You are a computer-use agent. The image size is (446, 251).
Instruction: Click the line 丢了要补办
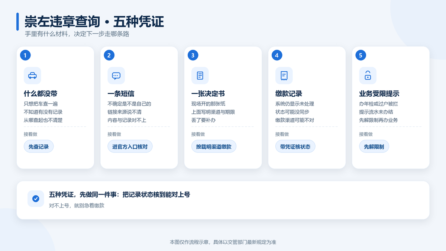pos(204,120)
